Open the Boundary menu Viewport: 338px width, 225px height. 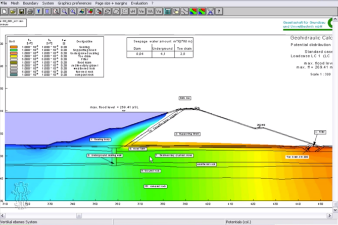pos(30,3)
